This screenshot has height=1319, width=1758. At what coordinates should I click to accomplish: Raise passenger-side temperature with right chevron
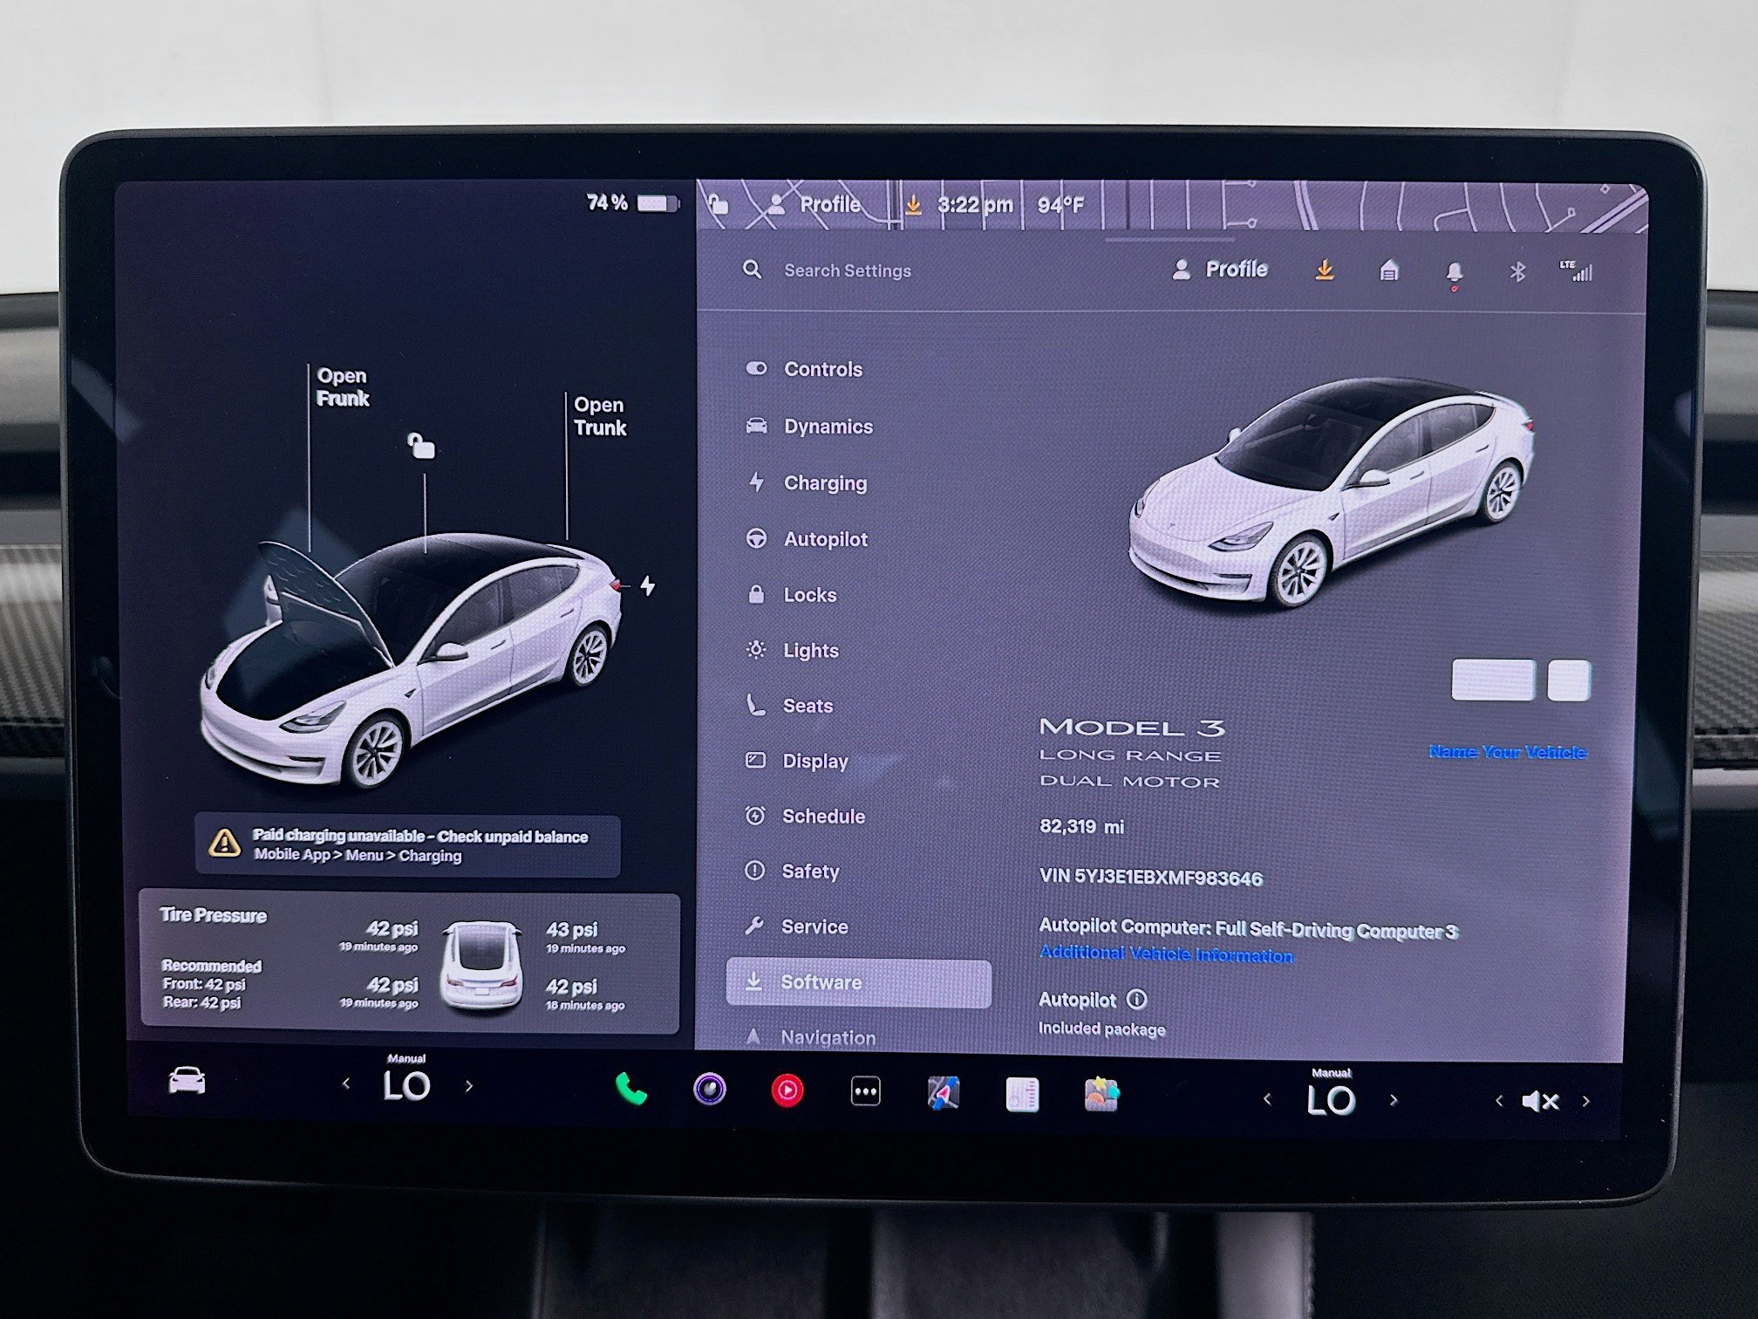tap(1393, 1100)
